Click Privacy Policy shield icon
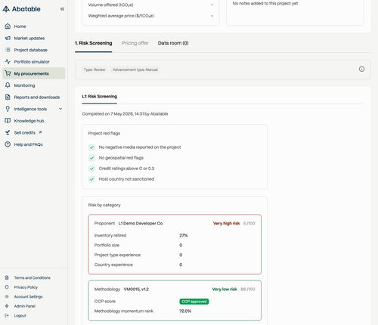Viewport: 378px width, 325px height. click(x=7, y=287)
